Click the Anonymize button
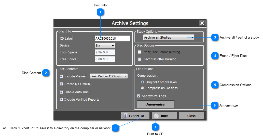 (156, 104)
